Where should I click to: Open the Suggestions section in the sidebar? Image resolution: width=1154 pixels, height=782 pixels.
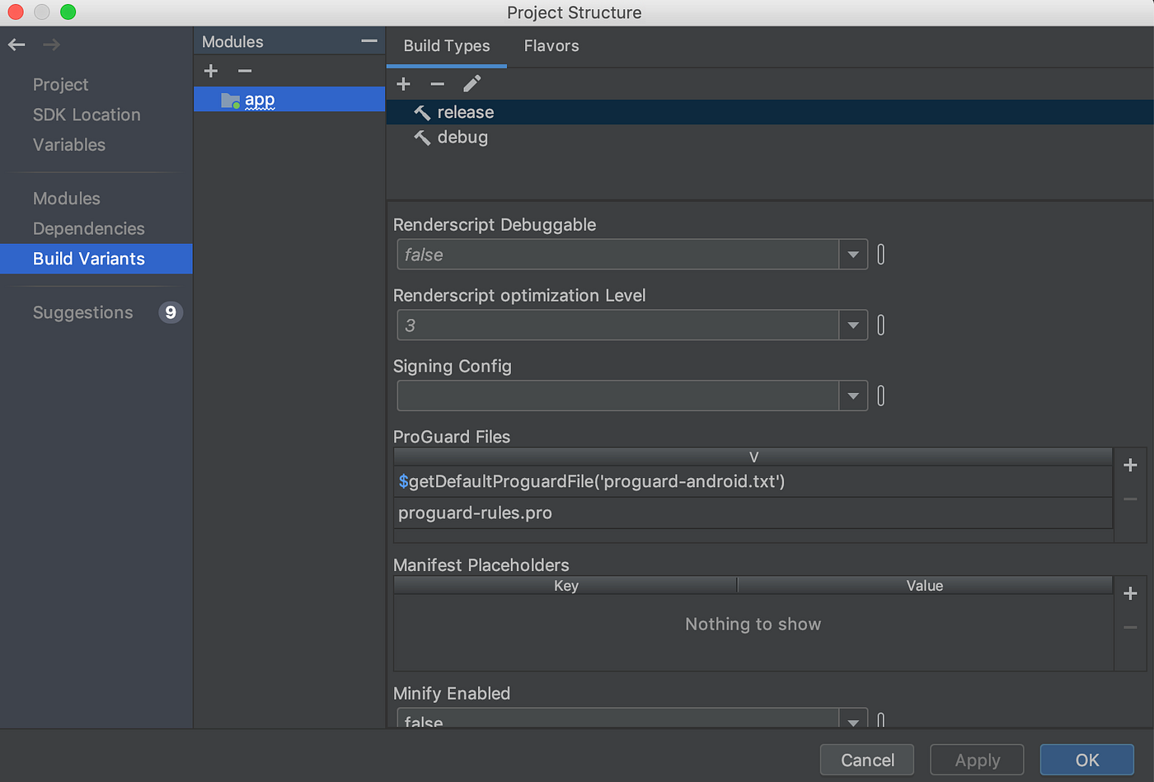point(82,312)
